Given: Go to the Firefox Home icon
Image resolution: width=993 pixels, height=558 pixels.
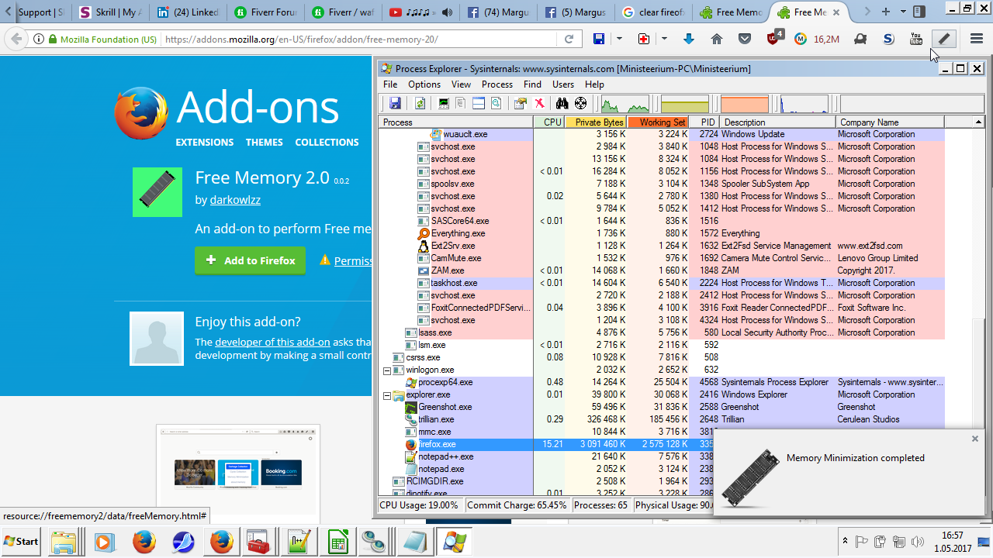Looking at the screenshot, I should 716,39.
